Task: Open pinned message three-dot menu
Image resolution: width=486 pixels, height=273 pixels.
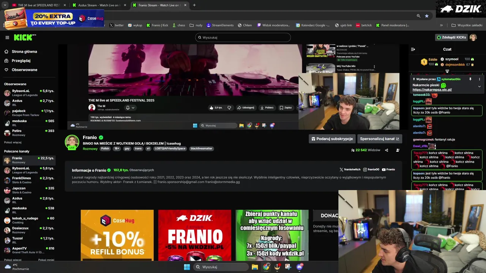Action: pyautogui.click(x=479, y=79)
